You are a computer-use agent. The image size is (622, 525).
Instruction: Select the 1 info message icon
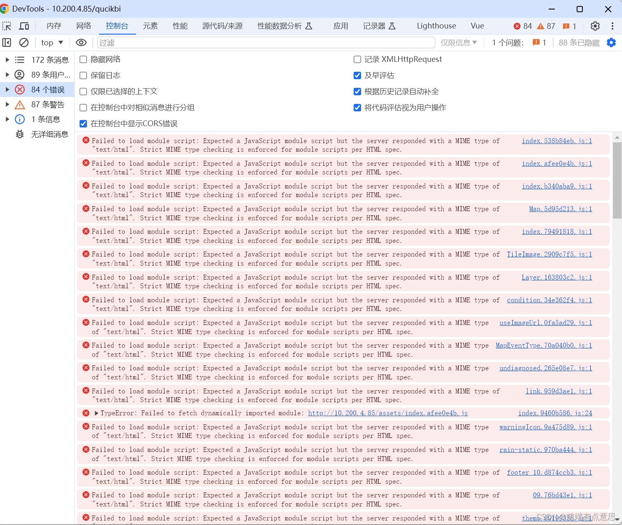[x=20, y=119]
